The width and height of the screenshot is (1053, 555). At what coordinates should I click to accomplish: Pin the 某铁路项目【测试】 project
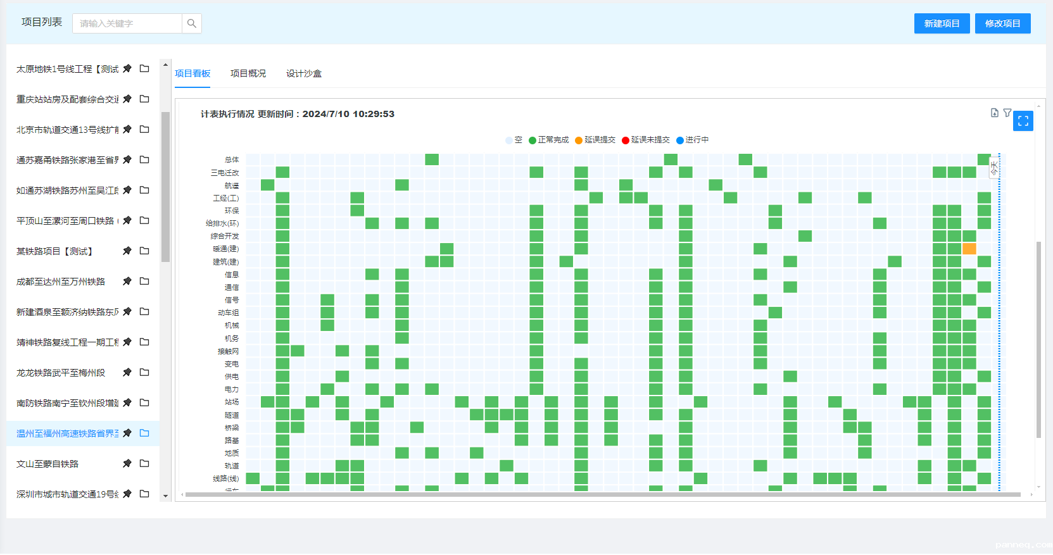[127, 251]
